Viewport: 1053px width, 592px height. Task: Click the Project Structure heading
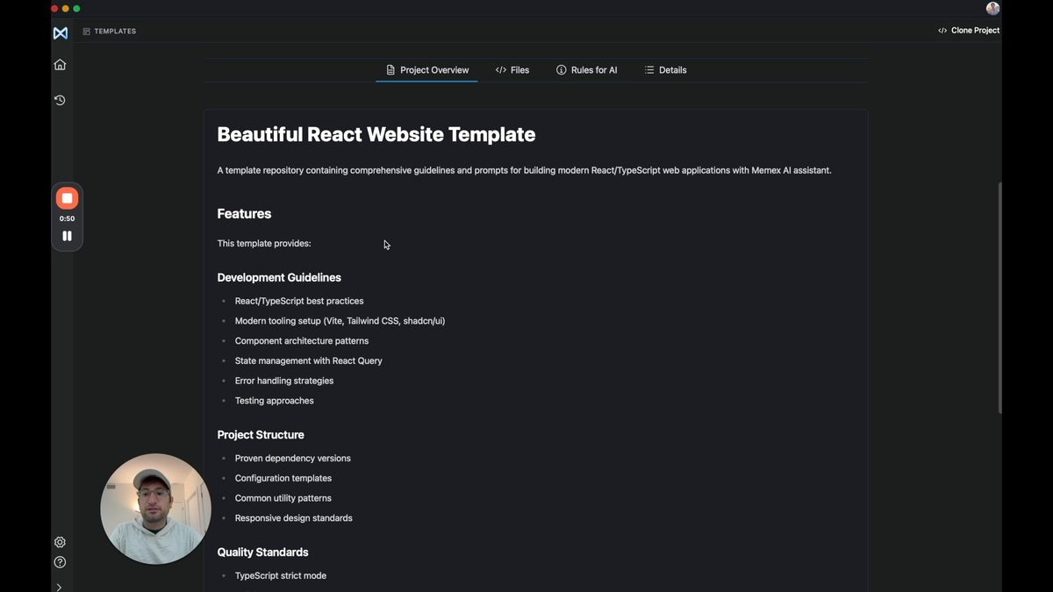[x=261, y=435]
